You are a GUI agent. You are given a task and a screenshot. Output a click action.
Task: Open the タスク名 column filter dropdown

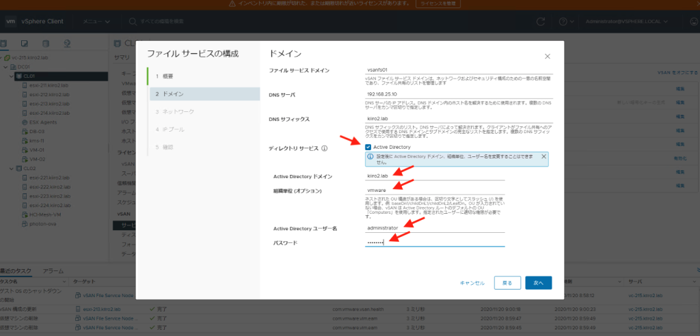[64, 282]
